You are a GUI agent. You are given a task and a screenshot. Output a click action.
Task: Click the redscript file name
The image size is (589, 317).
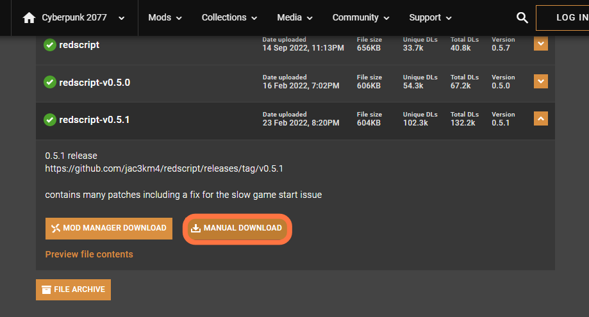click(79, 45)
